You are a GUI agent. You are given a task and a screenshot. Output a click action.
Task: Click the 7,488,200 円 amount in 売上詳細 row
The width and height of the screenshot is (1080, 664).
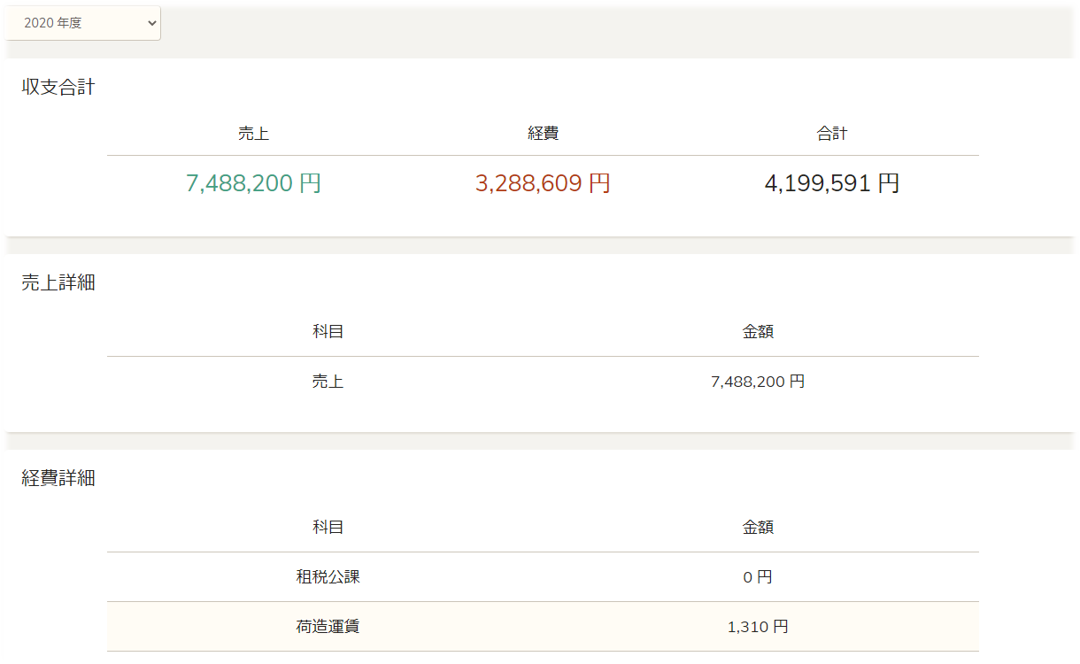click(x=758, y=382)
